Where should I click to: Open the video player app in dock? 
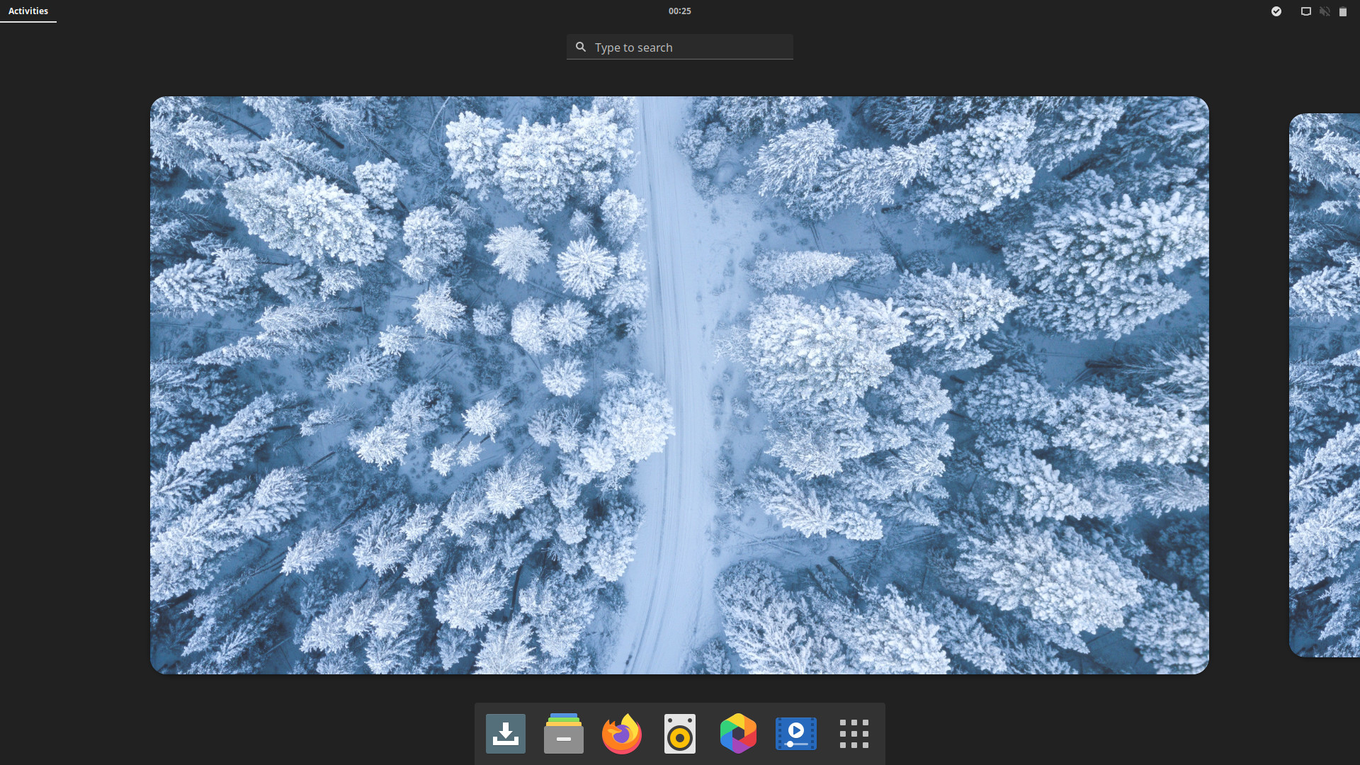pyautogui.click(x=796, y=734)
